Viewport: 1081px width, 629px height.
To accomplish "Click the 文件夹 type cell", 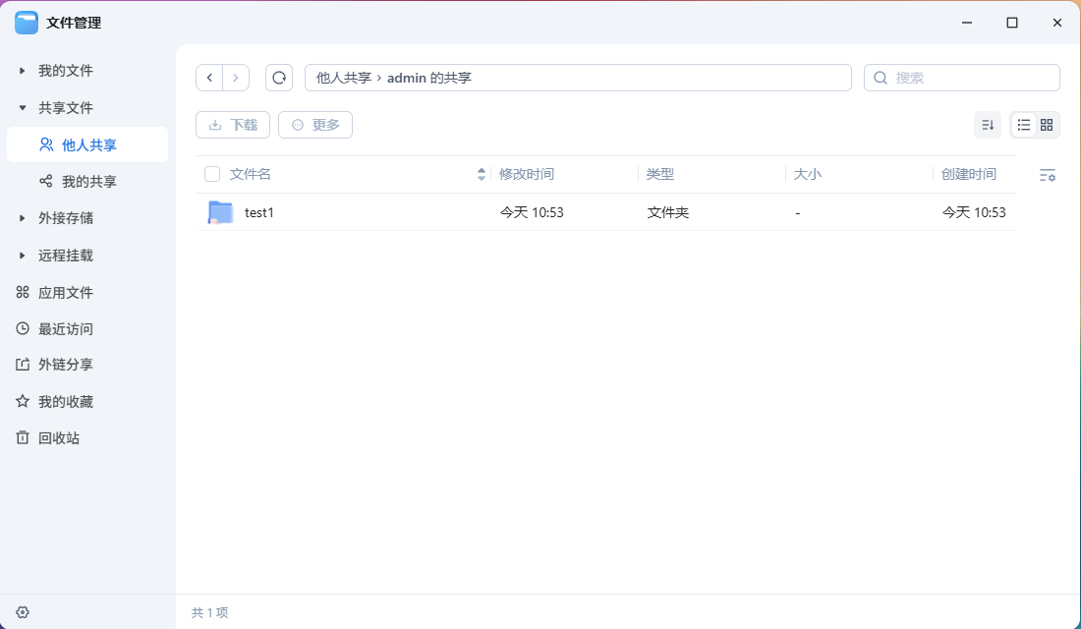I will tap(668, 212).
